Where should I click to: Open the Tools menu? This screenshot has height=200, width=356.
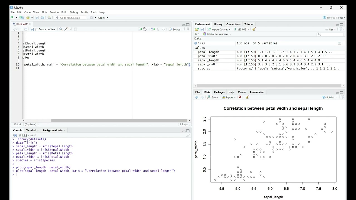coord(93,12)
